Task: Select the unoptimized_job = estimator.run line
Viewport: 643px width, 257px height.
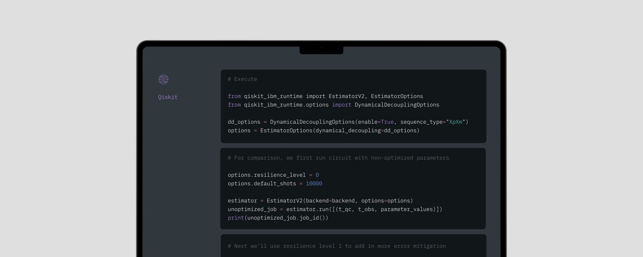Action: click(335, 209)
